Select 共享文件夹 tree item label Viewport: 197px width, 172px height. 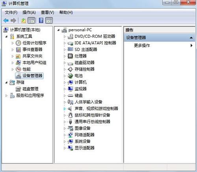(x=32, y=56)
